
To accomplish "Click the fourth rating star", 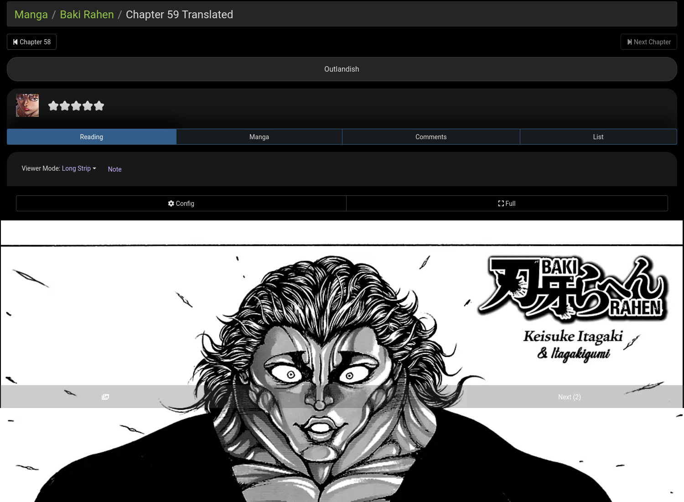I will [88, 106].
